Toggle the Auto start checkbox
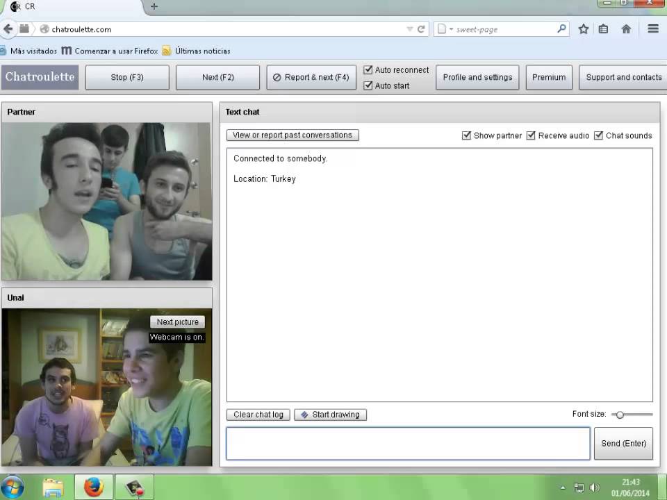Image resolution: width=667 pixels, height=500 pixels. [368, 85]
